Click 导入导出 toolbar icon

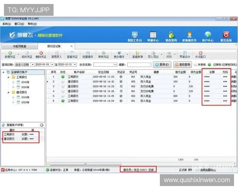click(153, 53)
